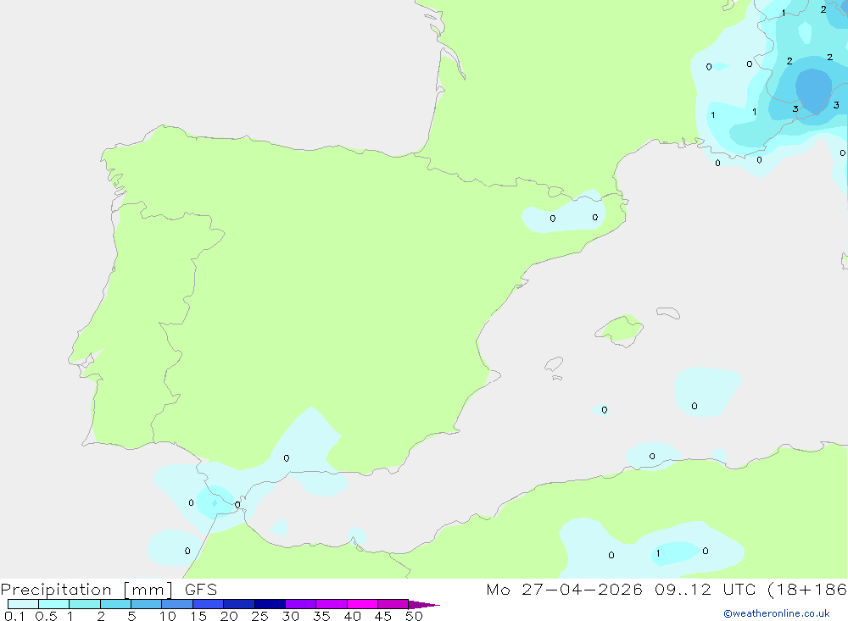The width and height of the screenshot is (848, 621).
Task: Click the legend tick label 0.1
Action: (x=14, y=616)
